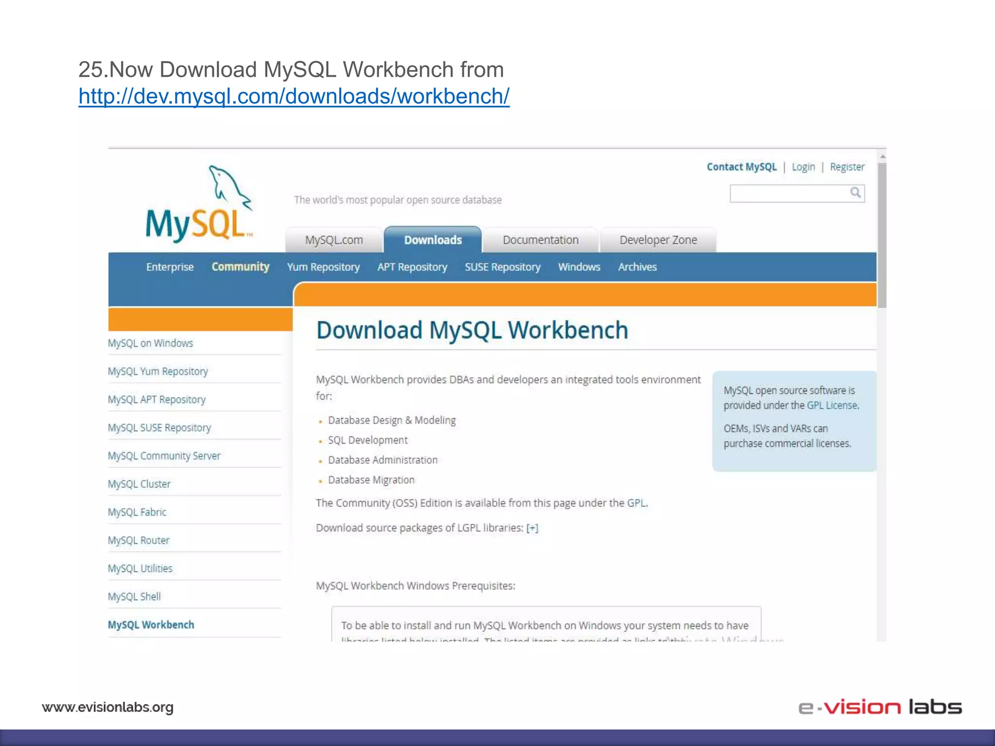
Task: Open Enterprise in the blue nav bar
Action: pyautogui.click(x=170, y=267)
